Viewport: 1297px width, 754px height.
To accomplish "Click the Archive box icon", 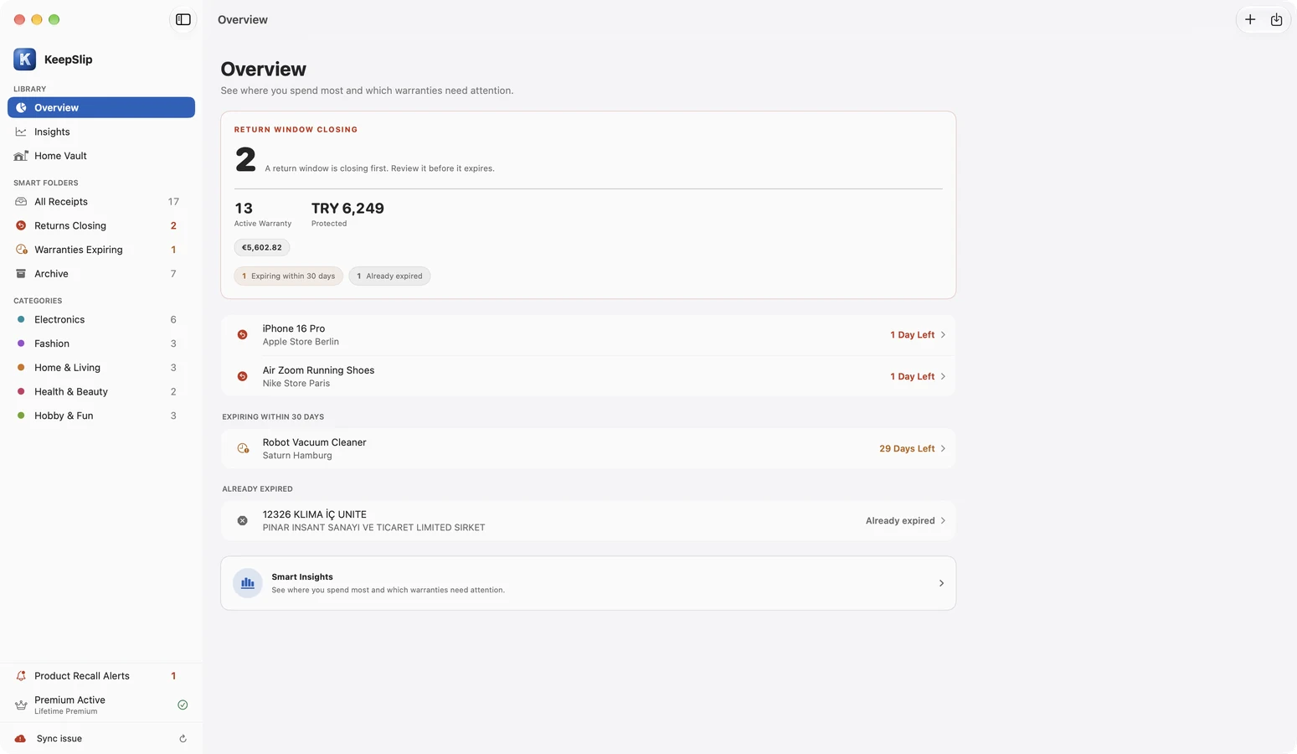I will pos(21,274).
